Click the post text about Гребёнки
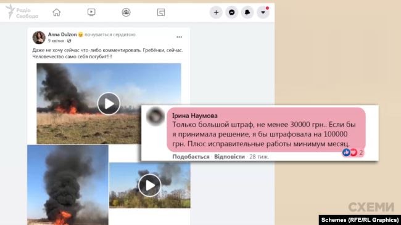Viewport: 401px width, 225px height. (x=108, y=53)
